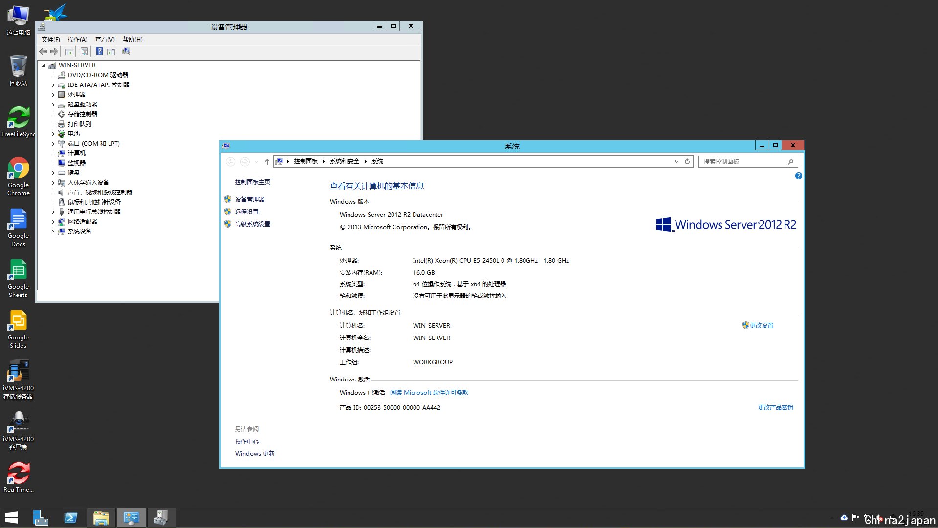The image size is (938, 528).
Task: Open the This PC desktop icon
Action: tap(18, 21)
